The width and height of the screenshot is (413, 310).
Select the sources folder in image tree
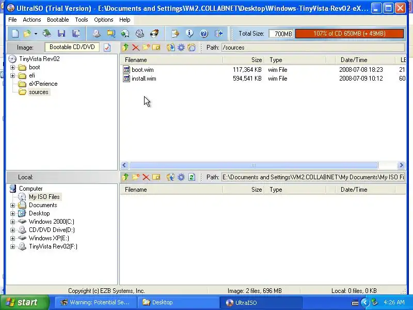pyautogui.click(x=39, y=92)
